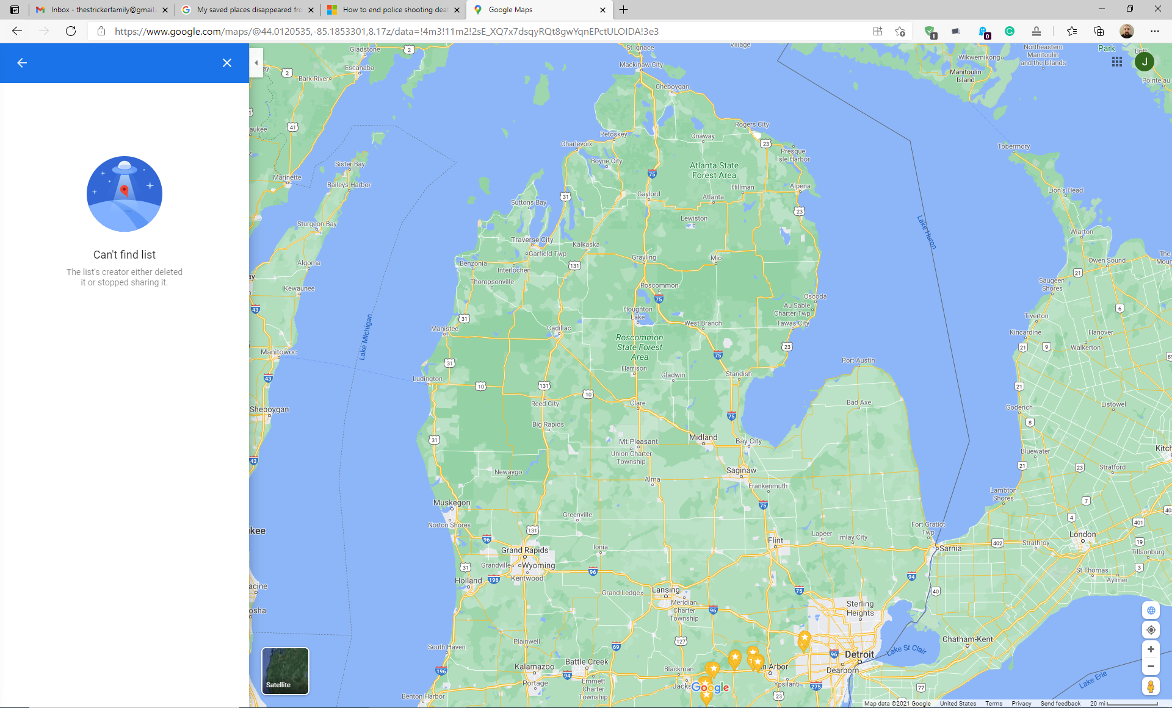Click the Kalamazoo label
Viewport: 1172px width, 708px height.
click(534, 667)
